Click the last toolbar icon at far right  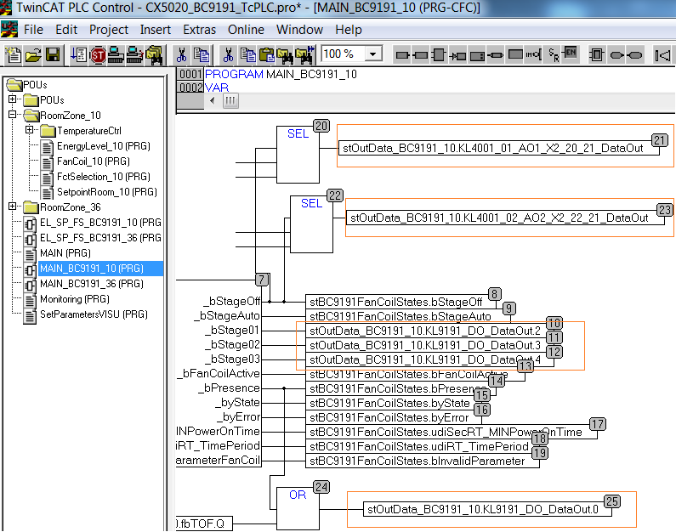tap(662, 55)
